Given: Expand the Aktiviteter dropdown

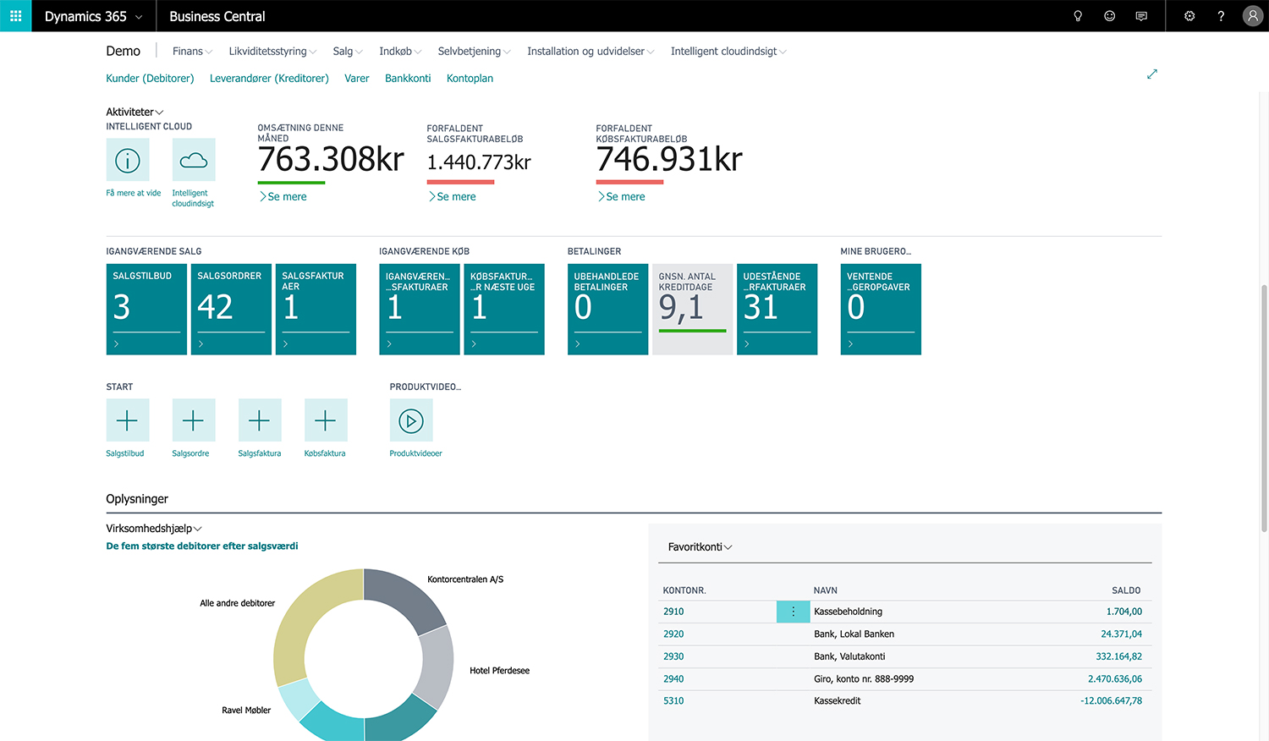Looking at the screenshot, I should tap(135, 112).
